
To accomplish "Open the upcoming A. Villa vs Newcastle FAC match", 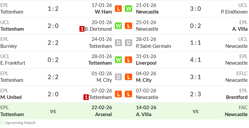I will coord(192,111).
